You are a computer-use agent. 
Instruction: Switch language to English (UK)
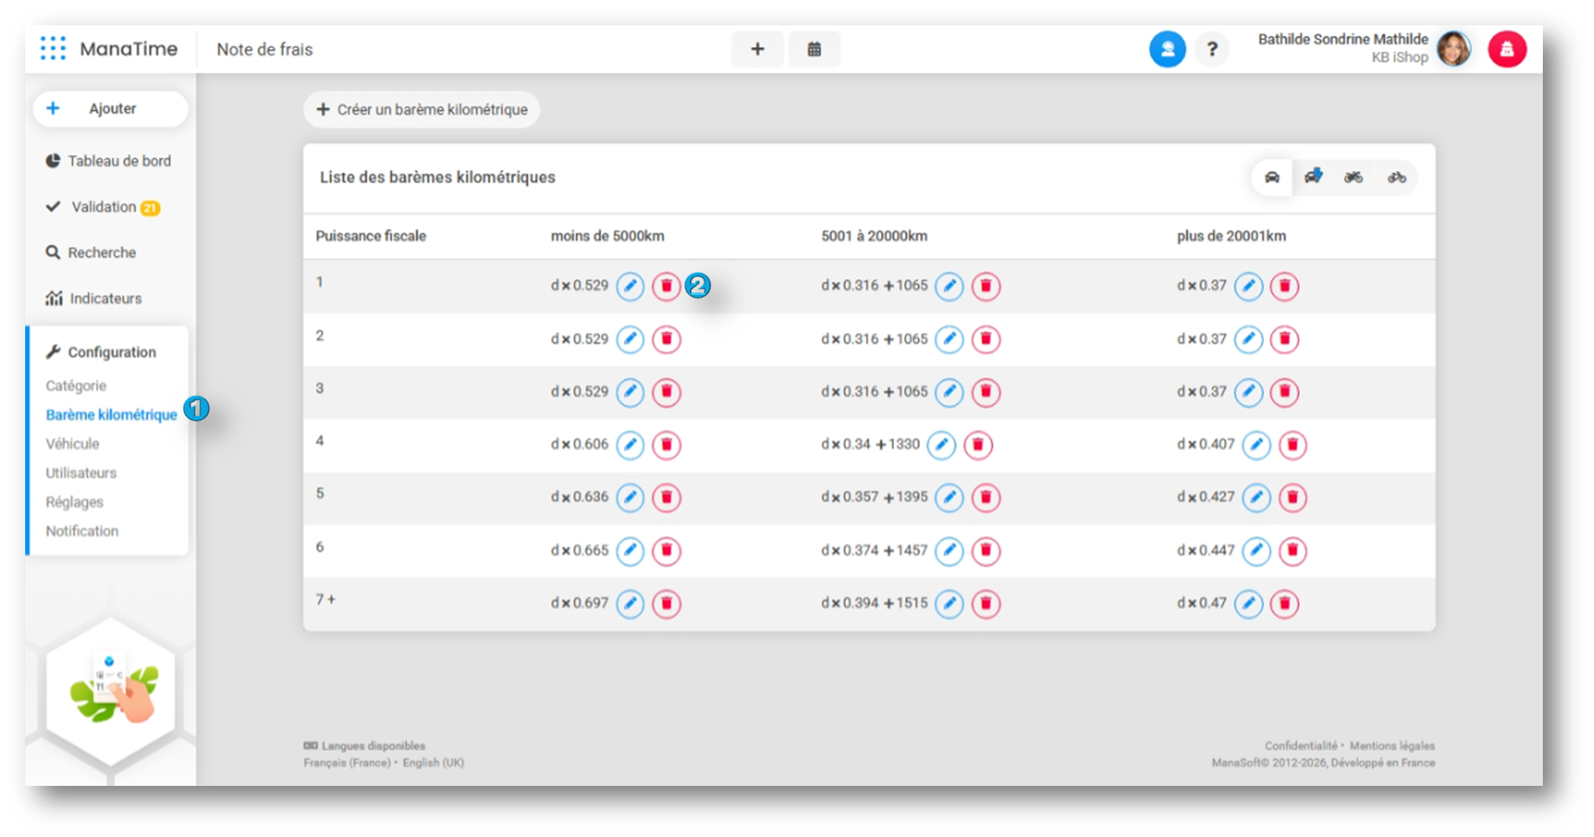click(x=433, y=763)
